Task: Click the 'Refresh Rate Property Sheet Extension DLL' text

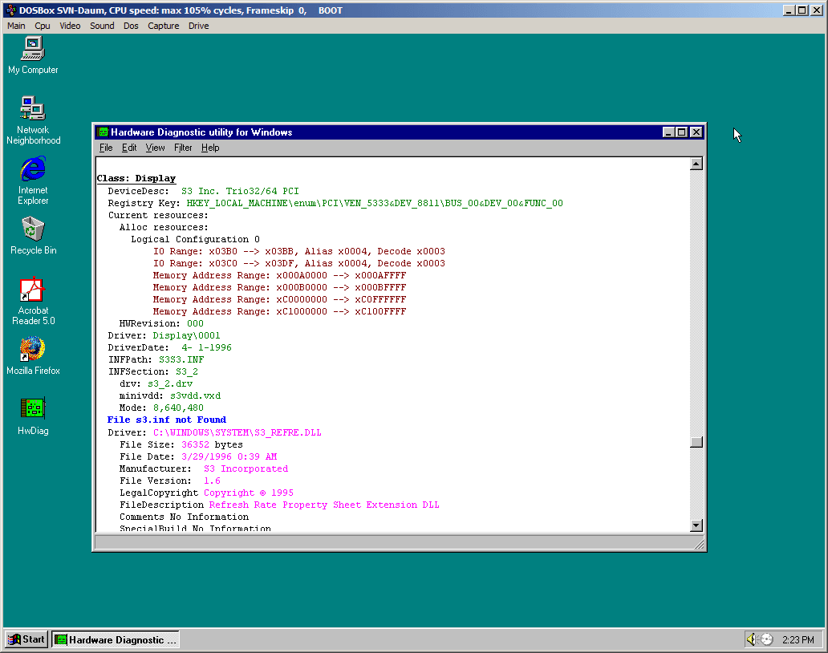Action: pos(324,505)
